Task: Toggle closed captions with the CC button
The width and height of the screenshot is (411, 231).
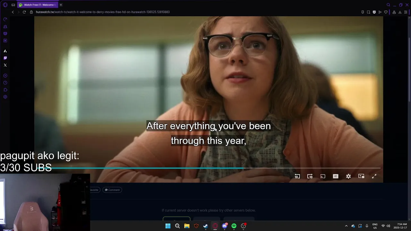Action: (x=336, y=176)
